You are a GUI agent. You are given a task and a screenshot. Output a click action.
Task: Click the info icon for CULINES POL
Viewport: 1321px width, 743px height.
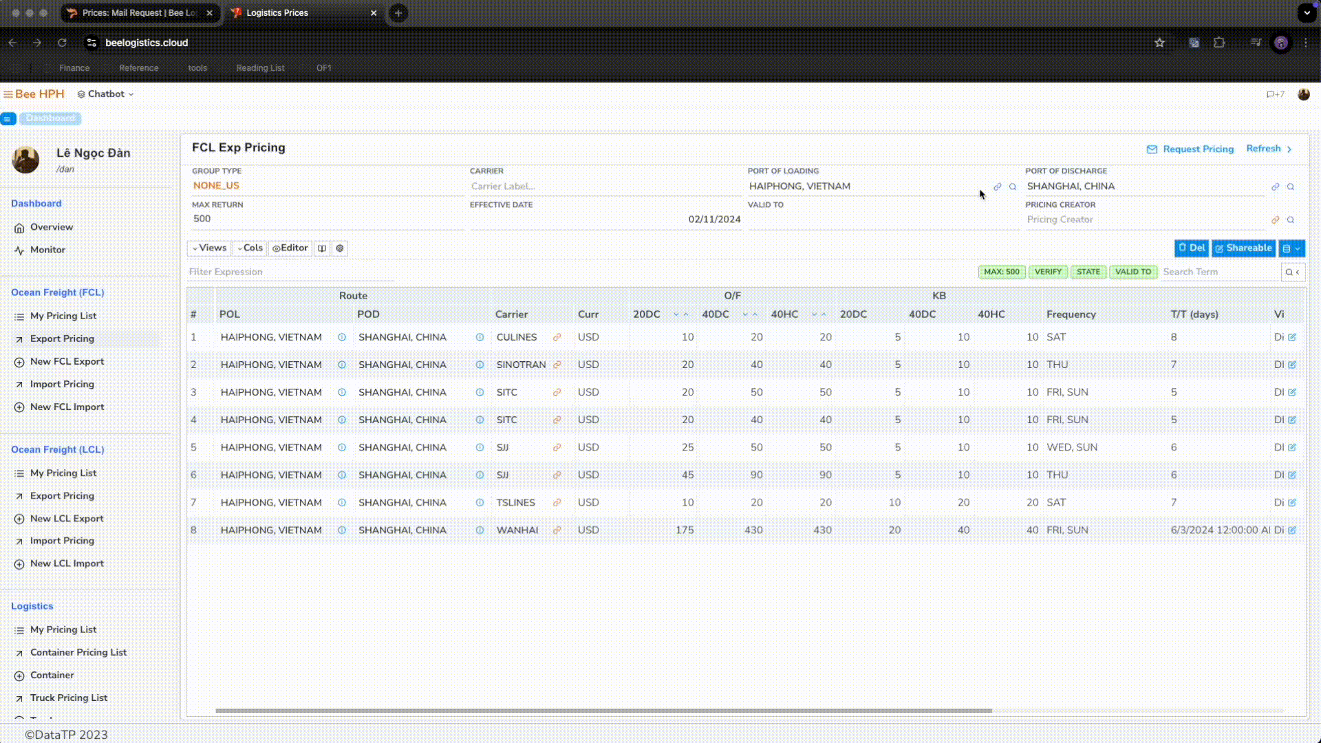pyautogui.click(x=342, y=337)
